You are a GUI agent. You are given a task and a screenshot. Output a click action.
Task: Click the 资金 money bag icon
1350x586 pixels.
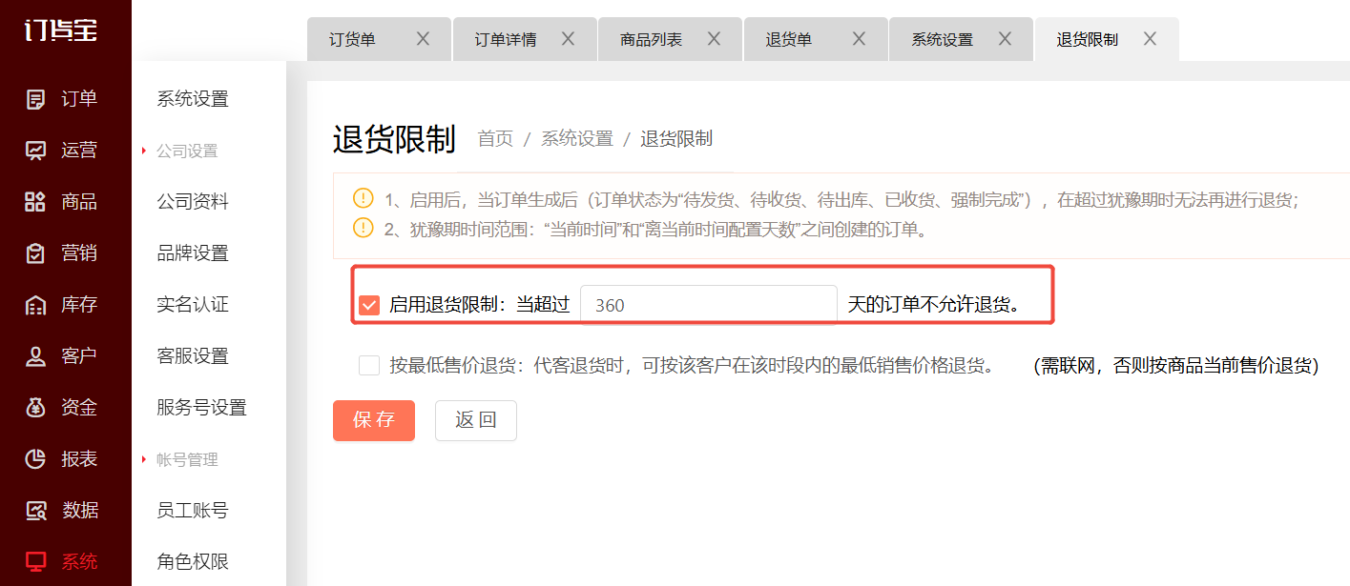[x=35, y=408]
